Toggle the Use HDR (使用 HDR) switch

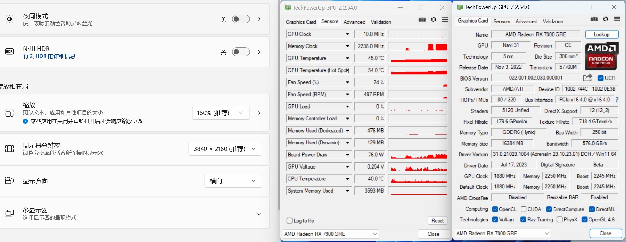[x=241, y=52]
